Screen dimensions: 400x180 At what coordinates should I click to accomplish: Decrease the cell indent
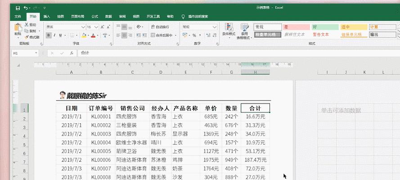click(139, 35)
